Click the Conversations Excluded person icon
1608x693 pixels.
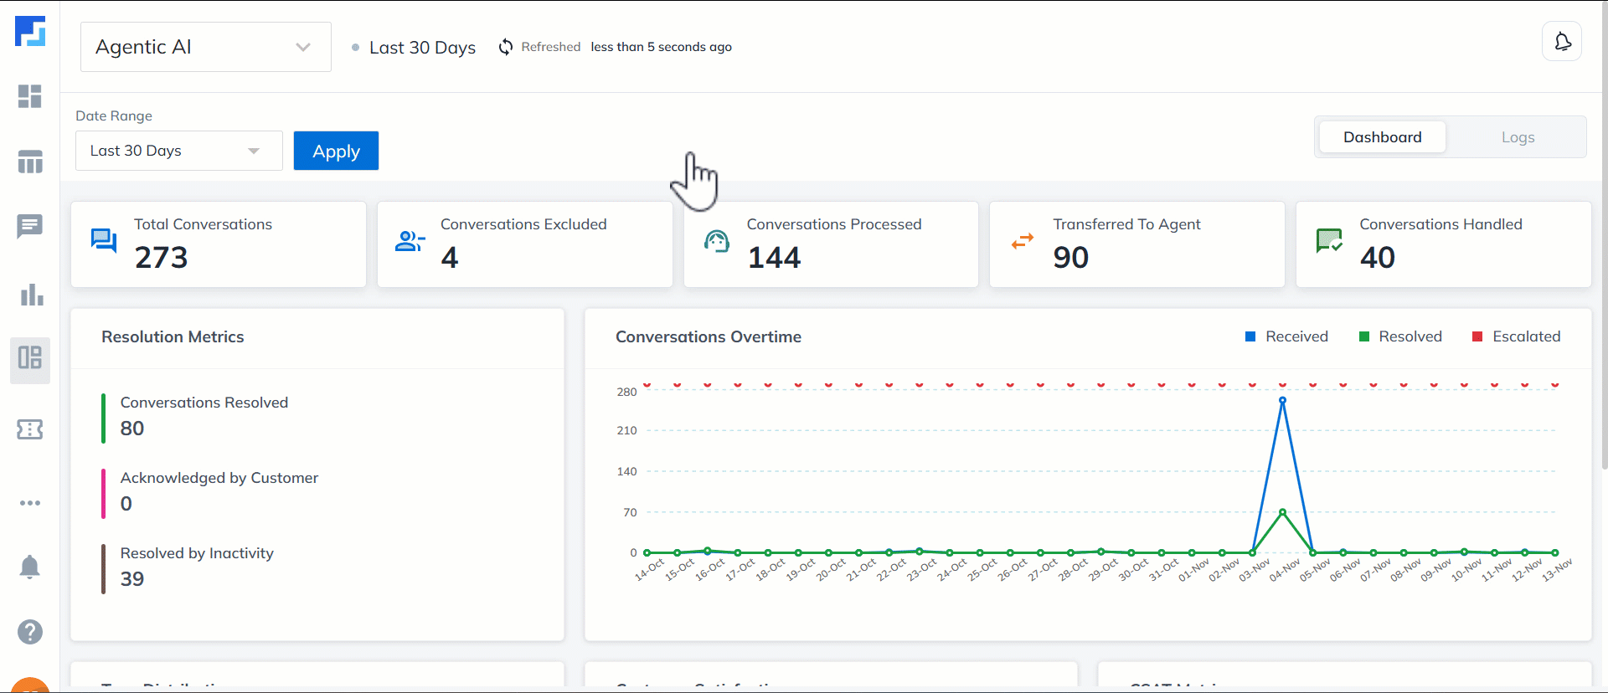[410, 241]
